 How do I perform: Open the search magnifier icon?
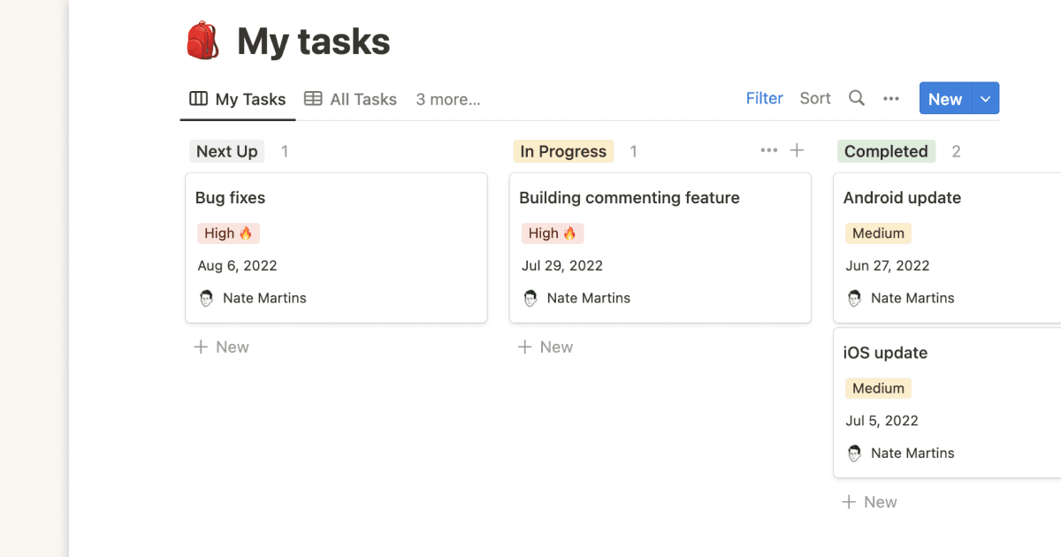click(856, 98)
